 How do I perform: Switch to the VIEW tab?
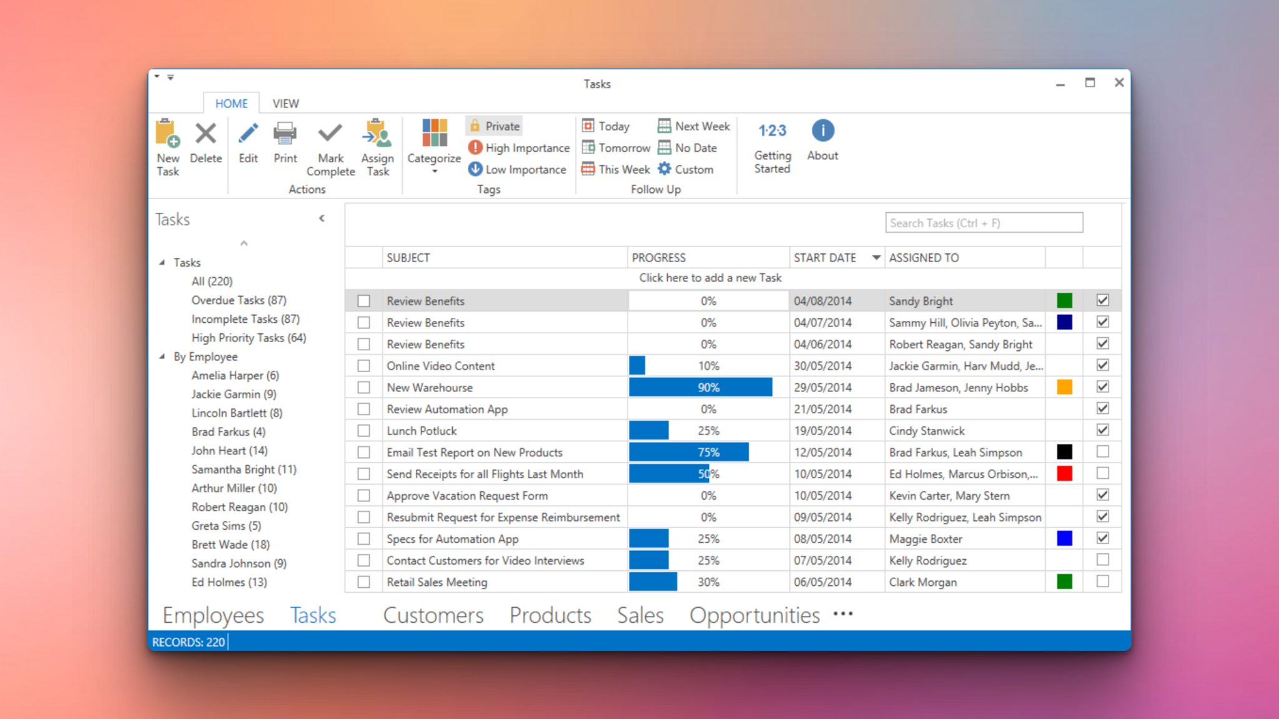pos(285,103)
